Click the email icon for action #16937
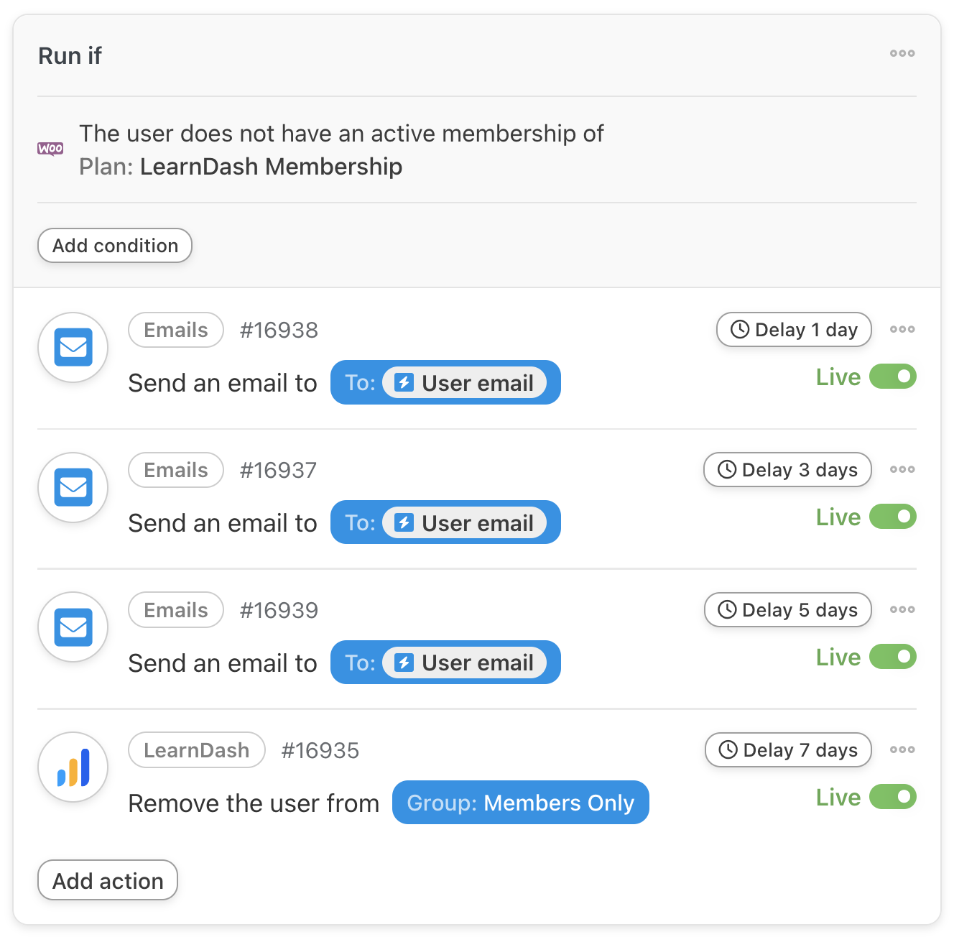954x937 pixels. click(73, 487)
